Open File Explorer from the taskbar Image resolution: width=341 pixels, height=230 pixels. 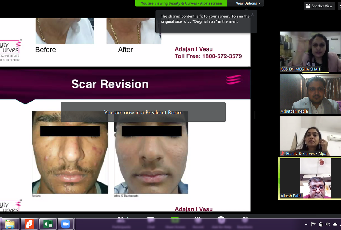[10, 224]
